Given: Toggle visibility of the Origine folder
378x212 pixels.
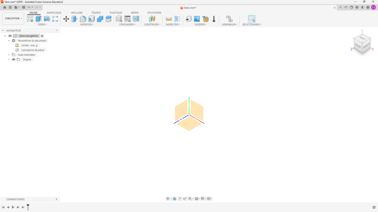Looking at the screenshot, I should [x=14, y=59].
